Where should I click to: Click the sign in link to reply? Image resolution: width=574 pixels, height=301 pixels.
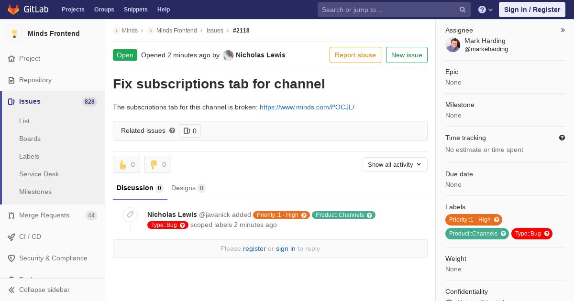[x=286, y=248]
